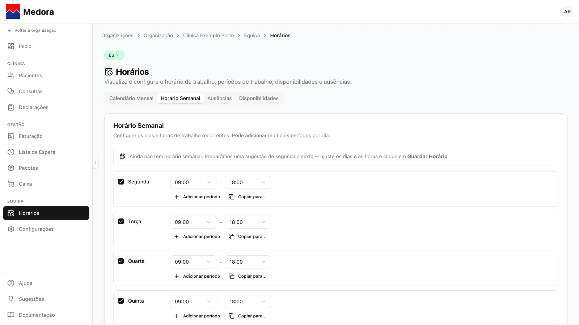Click Adicionar período for Quarta
The width and height of the screenshot is (579, 325).
[x=197, y=276]
